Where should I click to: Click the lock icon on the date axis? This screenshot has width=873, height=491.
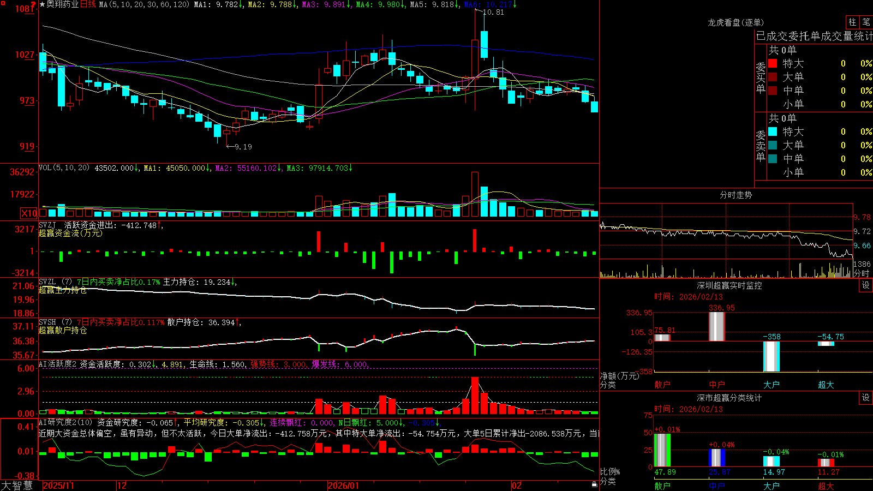[x=595, y=484]
